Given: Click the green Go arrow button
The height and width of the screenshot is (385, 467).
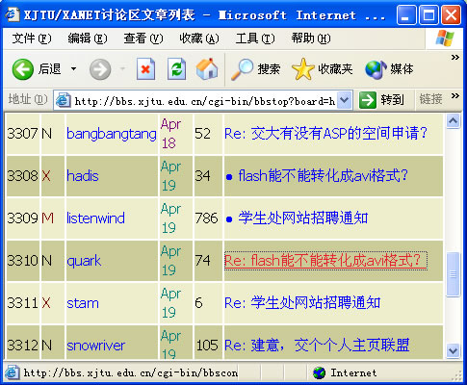Looking at the screenshot, I should 367,100.
